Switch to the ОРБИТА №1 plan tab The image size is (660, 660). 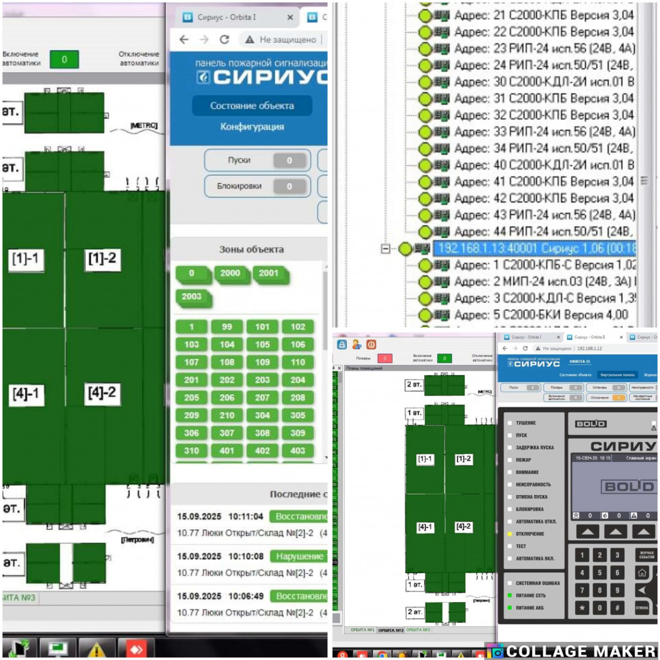click(x=362, y=630)
